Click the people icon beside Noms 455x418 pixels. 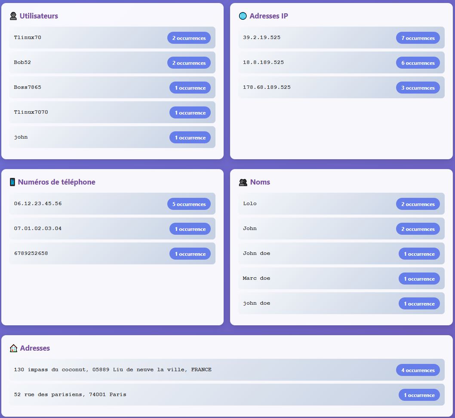(x=243, y=182)
